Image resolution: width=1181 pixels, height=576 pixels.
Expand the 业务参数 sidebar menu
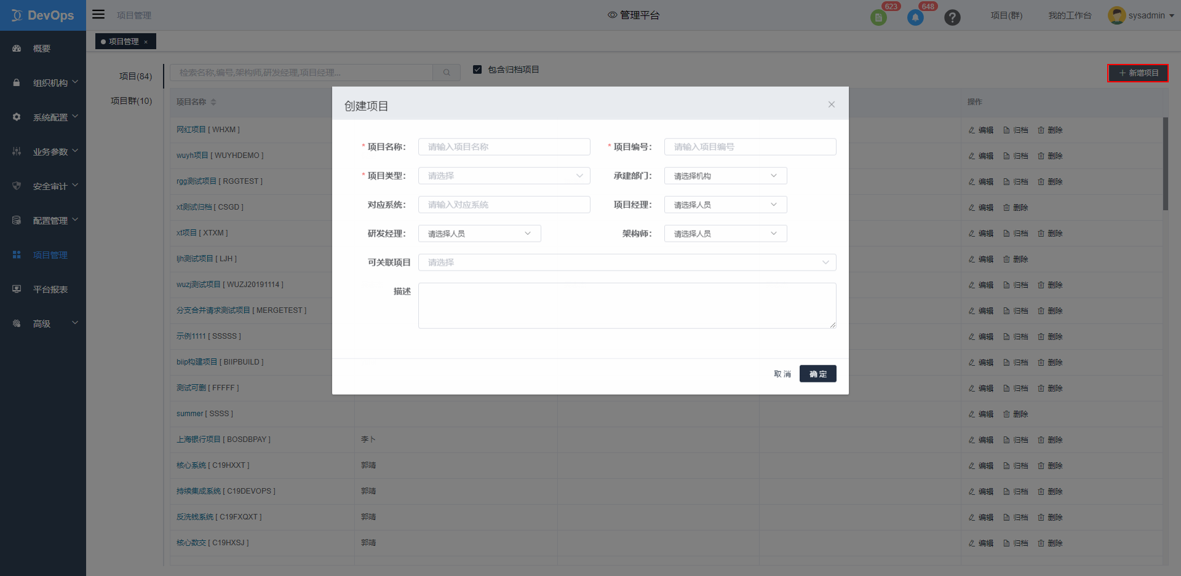pos(43,151)
